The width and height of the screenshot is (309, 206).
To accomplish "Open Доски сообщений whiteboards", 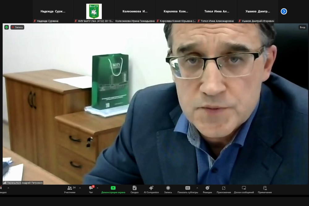I will click(x=243, y=189).
